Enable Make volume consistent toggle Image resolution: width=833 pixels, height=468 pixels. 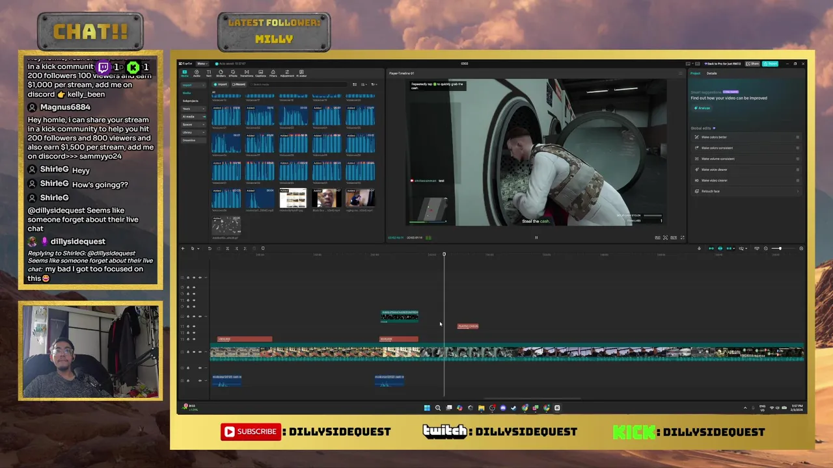[798, 159]
